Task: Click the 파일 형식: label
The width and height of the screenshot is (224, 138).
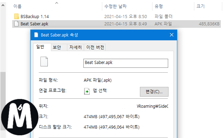Action: click(x=48, y=80)
